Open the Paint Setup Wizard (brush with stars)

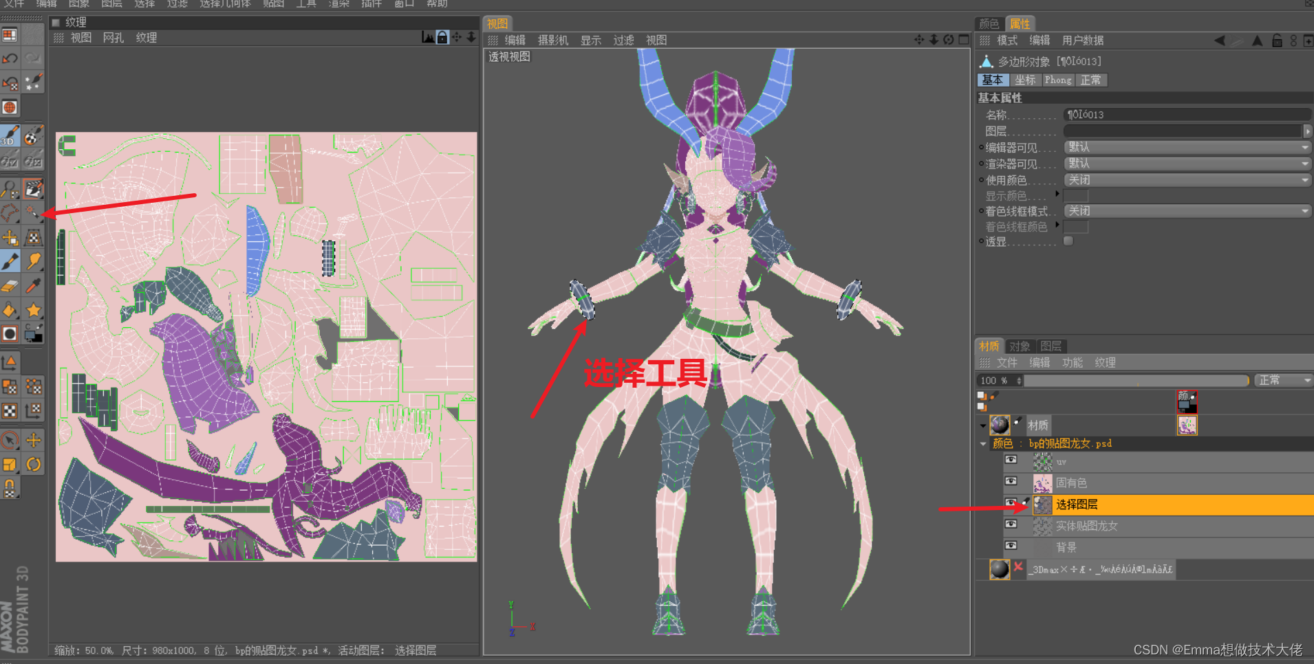pyautogui.click(x=33, y=83)
